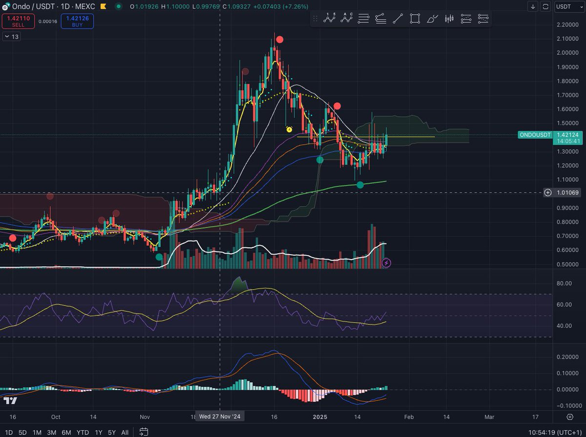Click the rounded-square button left of USDT
Viewport: 586px width, 437px height.
tap(546, 7)
